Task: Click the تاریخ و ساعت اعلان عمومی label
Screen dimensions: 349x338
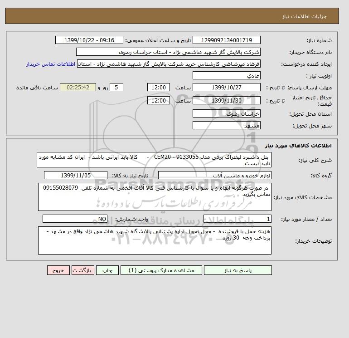Action: tap(158, 40)
